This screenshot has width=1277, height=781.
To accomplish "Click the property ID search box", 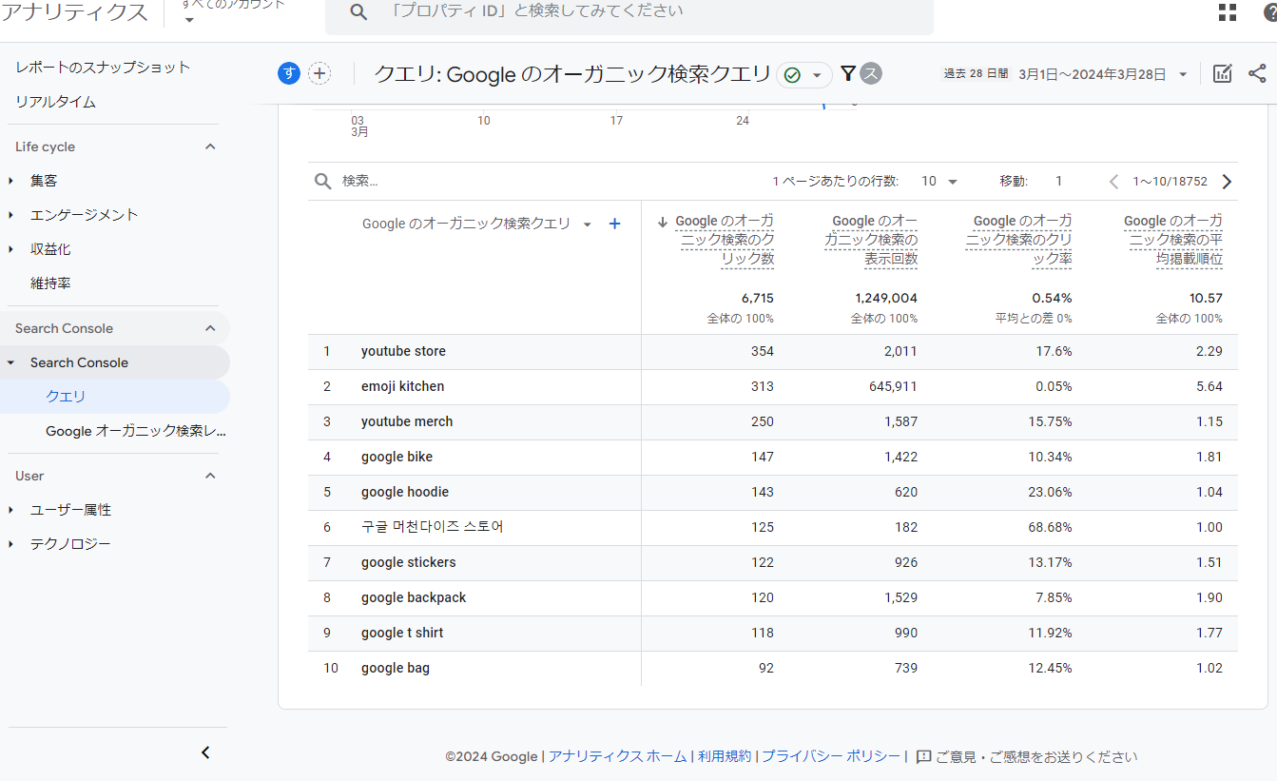I will 629,12.
